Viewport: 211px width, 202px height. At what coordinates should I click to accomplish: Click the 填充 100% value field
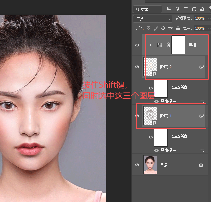pos(200,28)
